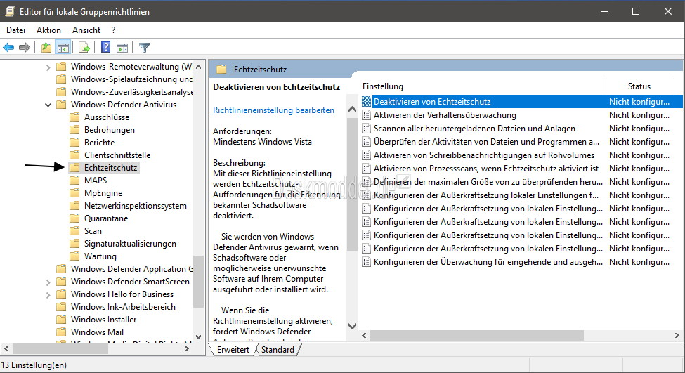Click the filter funnel icon
685x373 pixels.
144,47
